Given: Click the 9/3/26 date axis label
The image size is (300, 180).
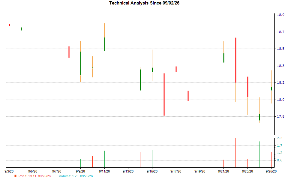Looking at the screenshot, I should (x=9, y=171).
